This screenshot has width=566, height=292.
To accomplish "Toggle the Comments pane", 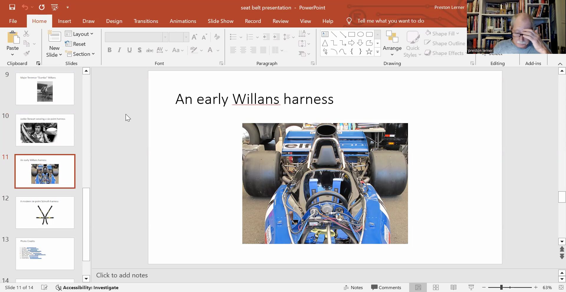I will point(386,287).
